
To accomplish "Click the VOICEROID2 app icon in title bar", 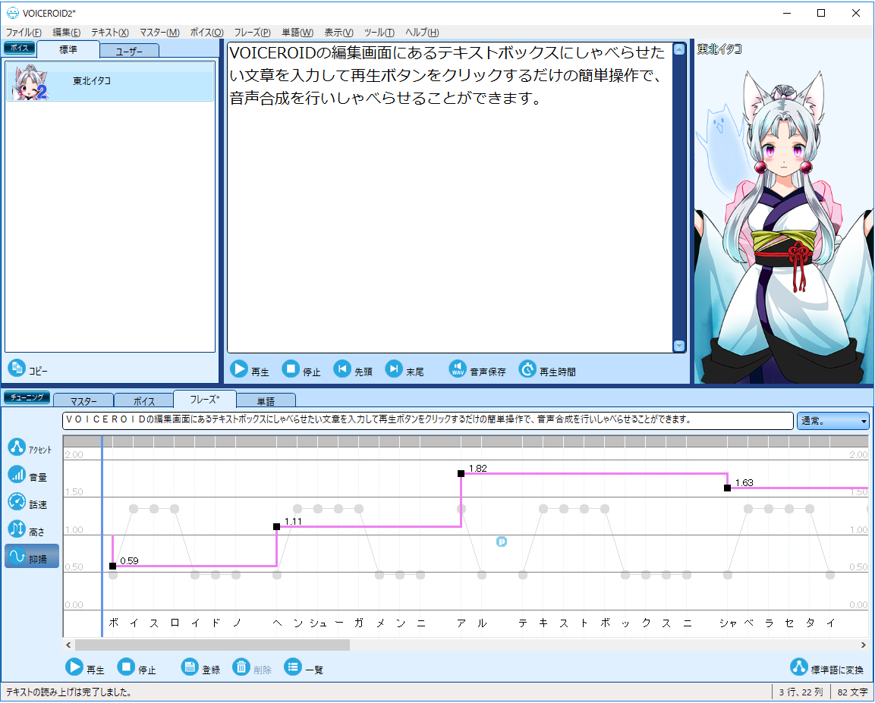I will click(x=11, y=13).
